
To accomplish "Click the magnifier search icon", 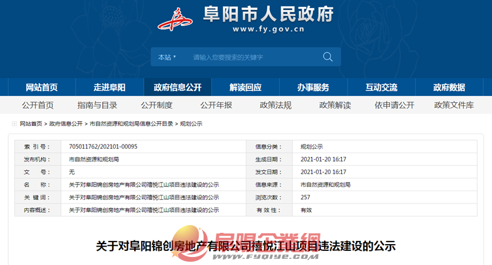I will pyautogui.click(x=328, y=57).
